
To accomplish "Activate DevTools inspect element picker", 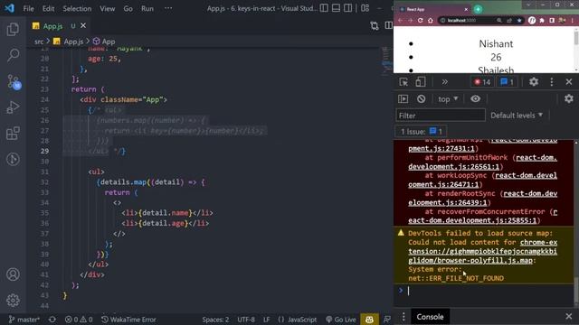I will [x=403, y=82].
